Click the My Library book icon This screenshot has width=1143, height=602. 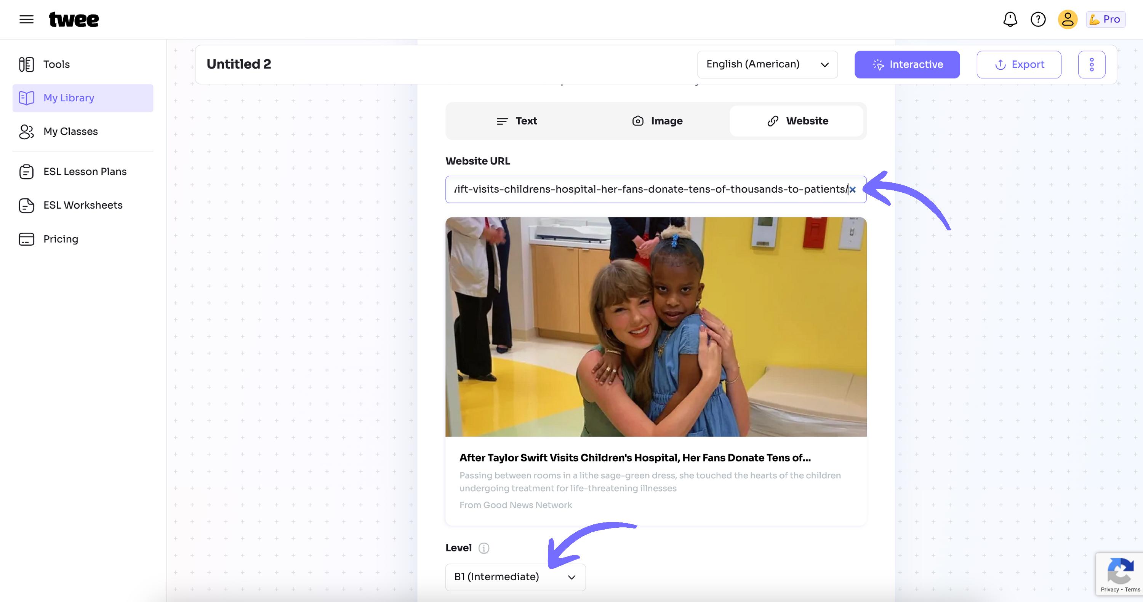pyautogui.click(x=26, y=98)
